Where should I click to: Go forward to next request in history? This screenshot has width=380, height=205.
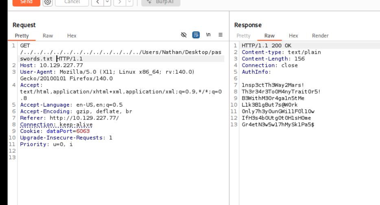click(x=120, y=2)
